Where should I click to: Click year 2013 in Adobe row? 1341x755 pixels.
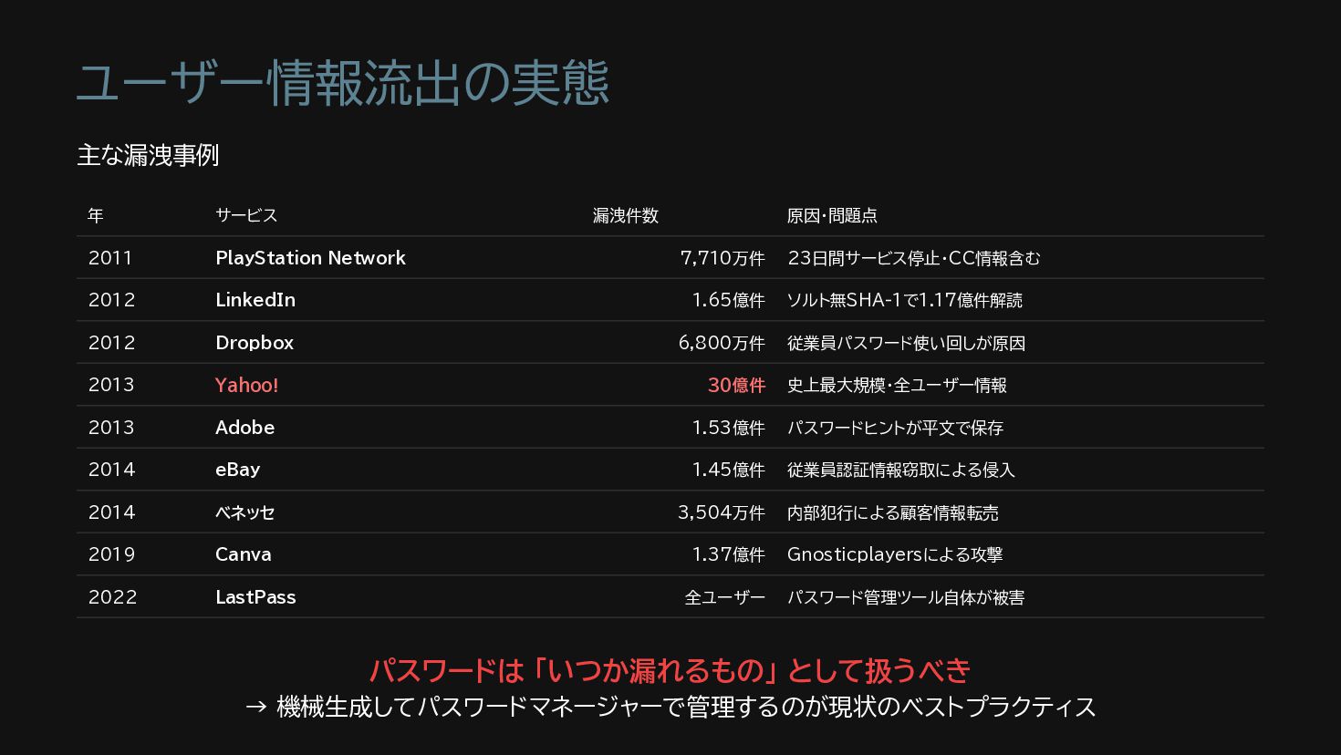(x=111, y=428)
